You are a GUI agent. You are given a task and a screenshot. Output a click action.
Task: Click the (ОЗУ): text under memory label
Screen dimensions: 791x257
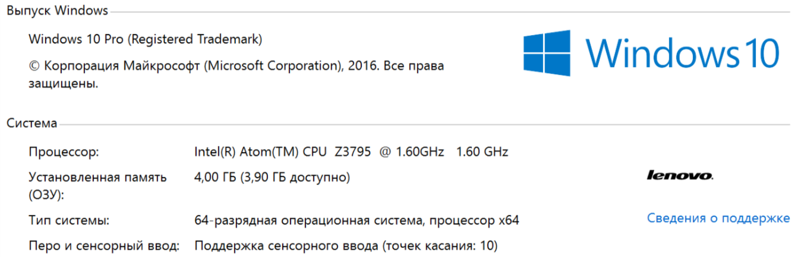(x=46, y=195)
